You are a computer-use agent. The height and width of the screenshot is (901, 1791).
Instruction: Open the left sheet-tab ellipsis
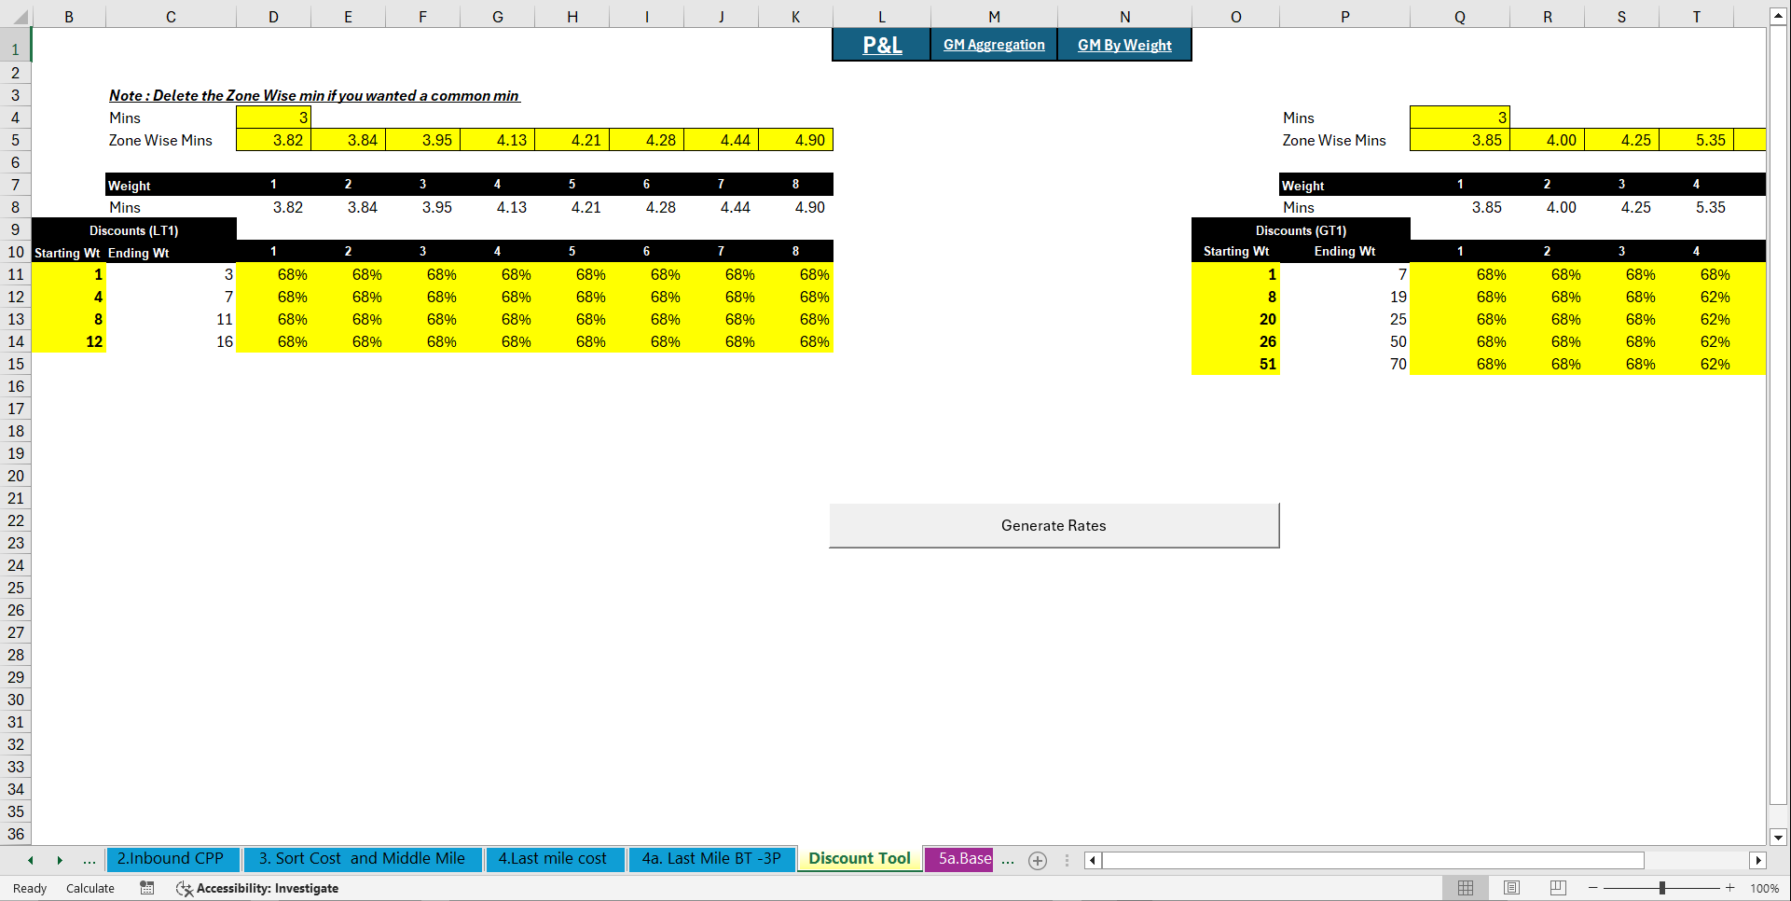pyautogui.click(x=90, y=860)
